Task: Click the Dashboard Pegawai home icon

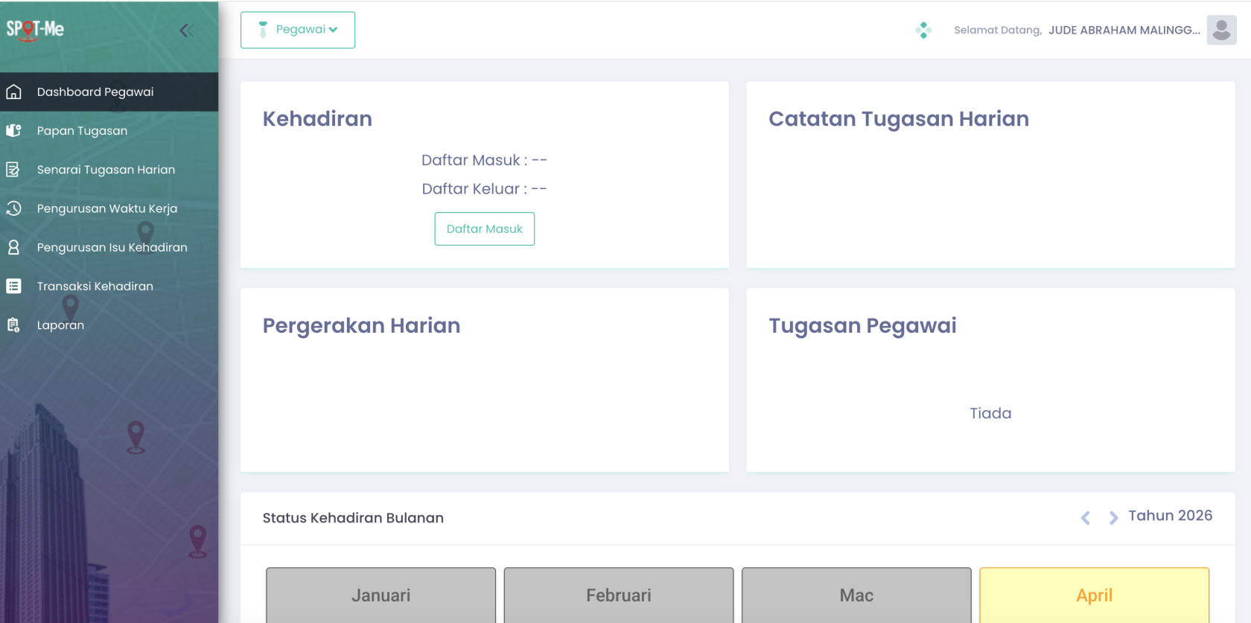Action: 13,92
